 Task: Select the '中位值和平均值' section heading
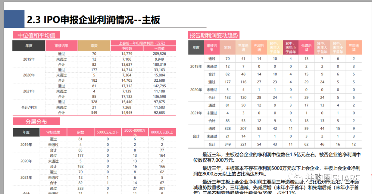pyautogui.click(x=36, y=35)
